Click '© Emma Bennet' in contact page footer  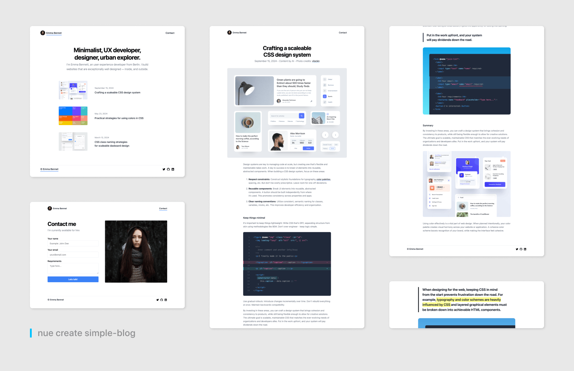click(56, 300)
